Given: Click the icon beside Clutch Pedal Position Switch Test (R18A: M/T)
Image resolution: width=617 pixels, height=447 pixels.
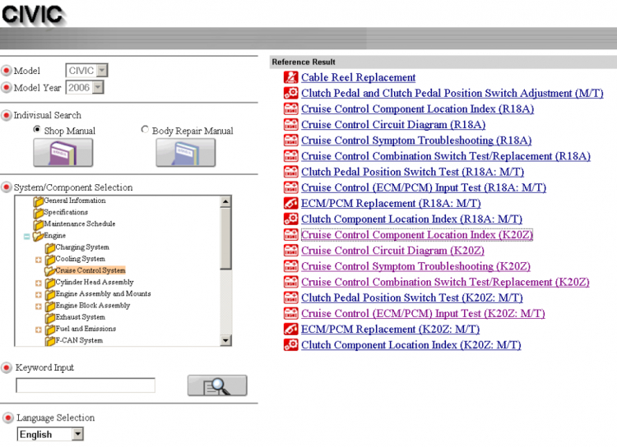Looking at the screenshot, I should tap(290, 172).
